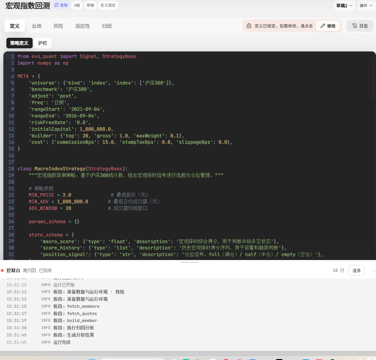Click the '10 行' line count
The width and height of the screenshot is (376, 360).
click(x=339, y=270)
